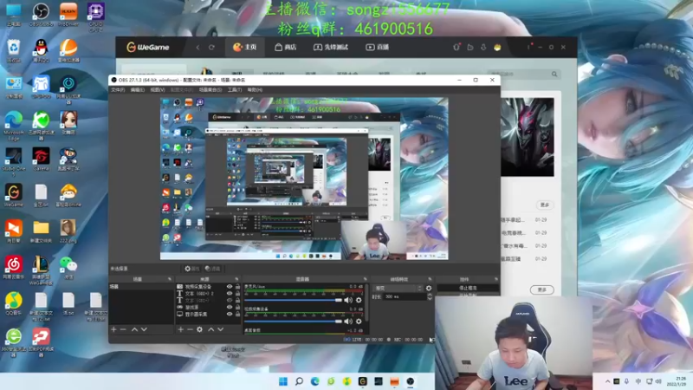Pop out the Scene Transitions dock panel
Viewport: 693px width, 390px height.
pos(430,279)
